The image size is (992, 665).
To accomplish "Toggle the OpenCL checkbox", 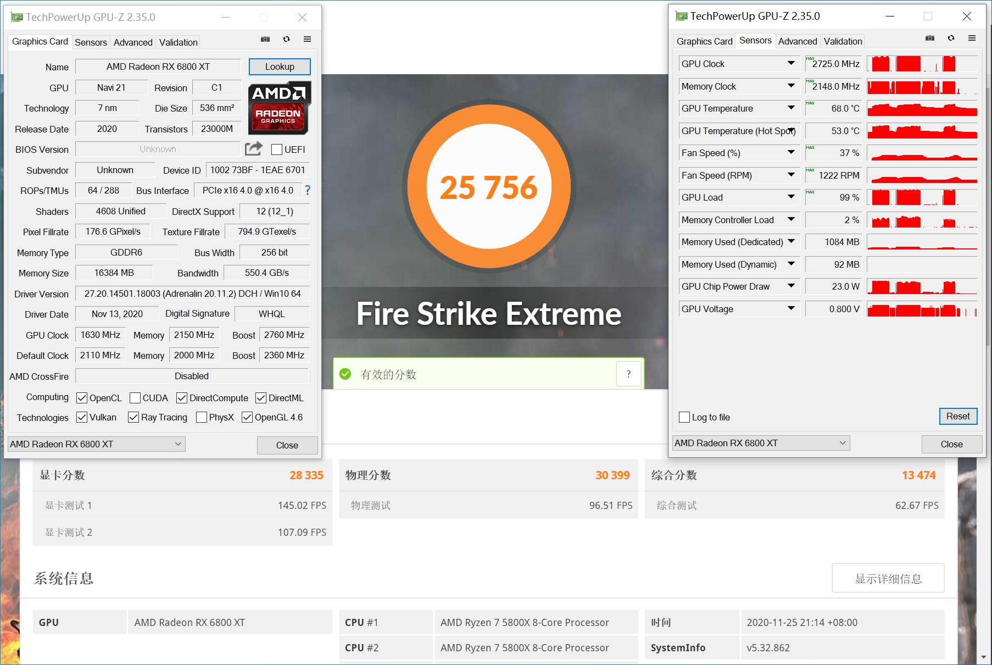I will point(82,398).
